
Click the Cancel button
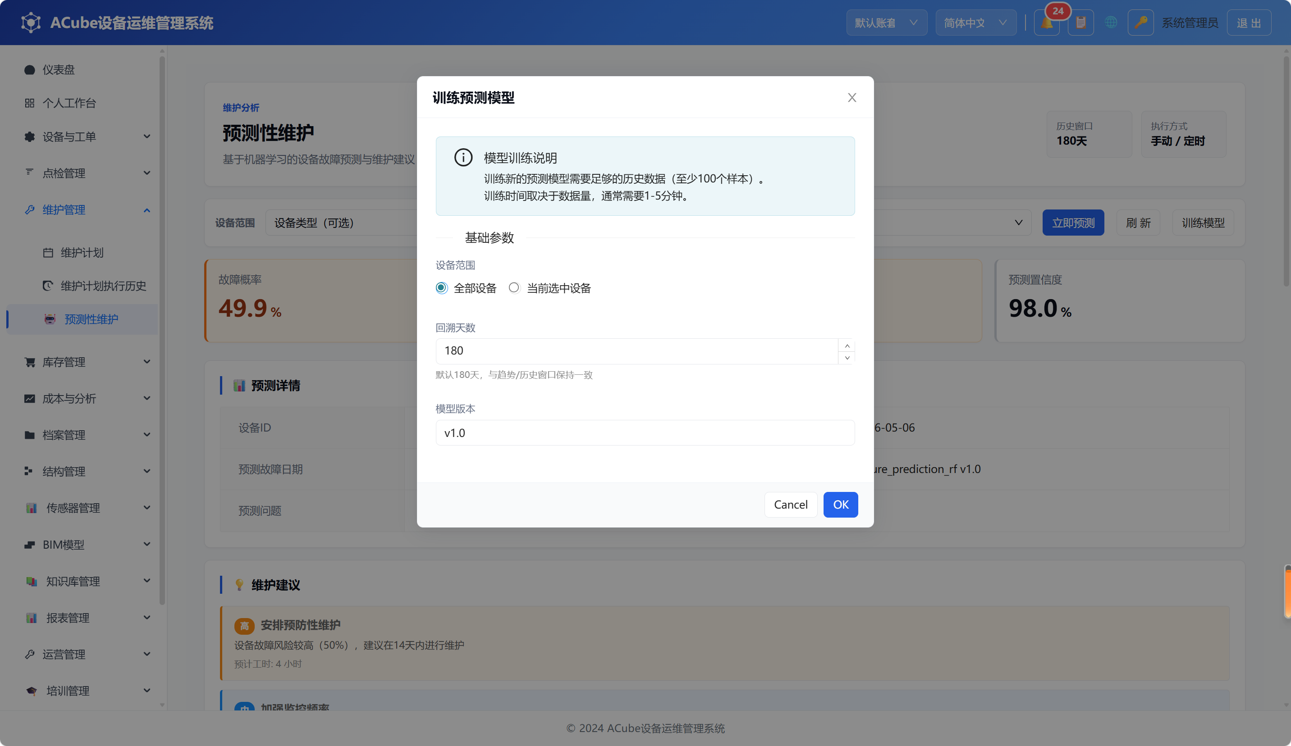point(791,505)
